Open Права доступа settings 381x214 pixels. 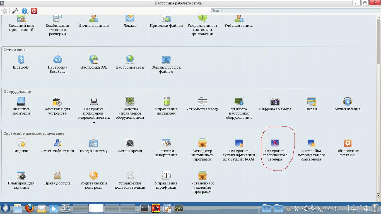[57, 178]
